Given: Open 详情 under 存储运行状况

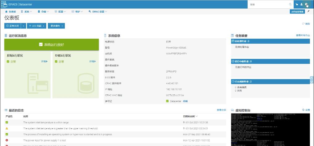Looking at the screenshot, I should point(92,62).
